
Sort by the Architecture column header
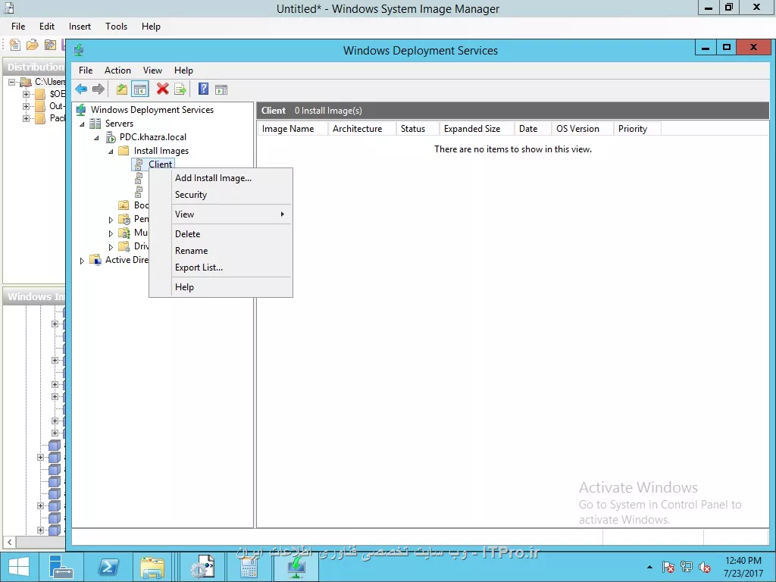(361, 129)
